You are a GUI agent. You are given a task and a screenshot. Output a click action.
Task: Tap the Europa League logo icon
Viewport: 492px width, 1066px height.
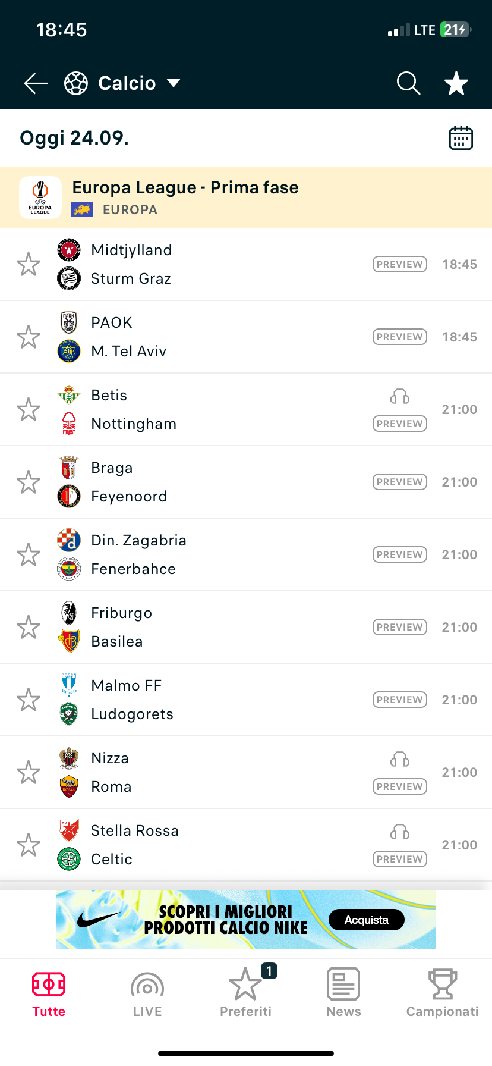40,197
